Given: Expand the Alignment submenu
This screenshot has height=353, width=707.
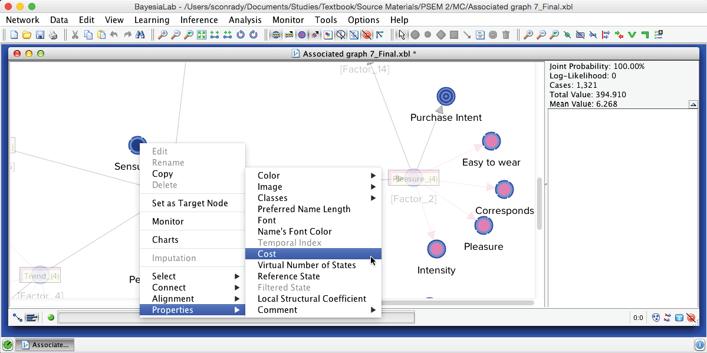Looking at the screenshot, I should 193,299.
